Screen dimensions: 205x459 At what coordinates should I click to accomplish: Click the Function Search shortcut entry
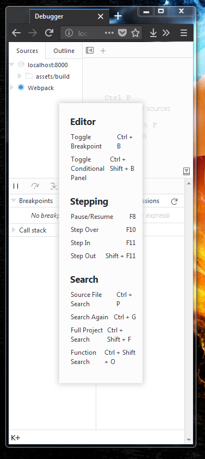103,357
